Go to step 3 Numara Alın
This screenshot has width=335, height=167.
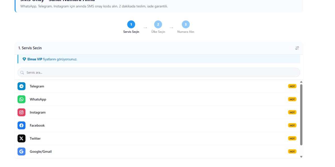point(186,25)
